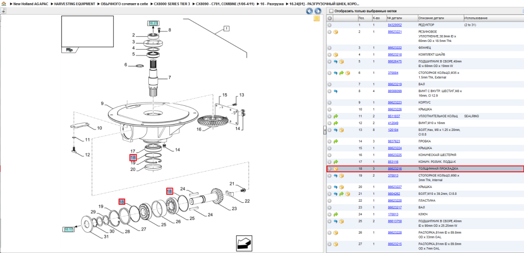The width and height of the screenshot is (524, 253).
Task: Toggle the round select button in the КОНИЧЕСКАЯ ШЕСТЕРНЯ row
Action: [x=330, y=155]
